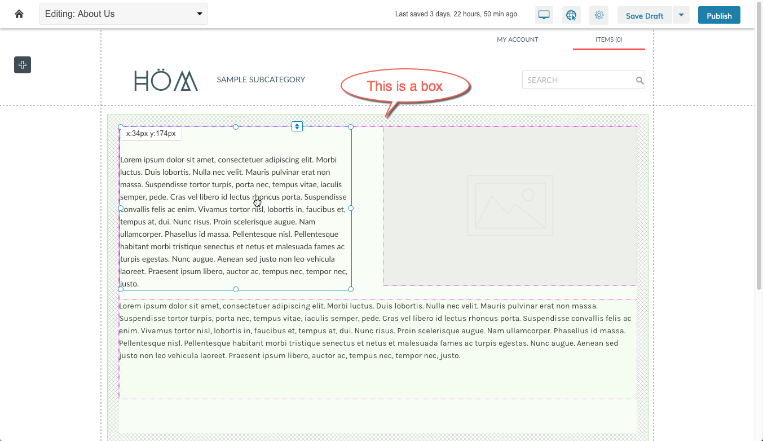Open page settings gear icon

point(599,15)
